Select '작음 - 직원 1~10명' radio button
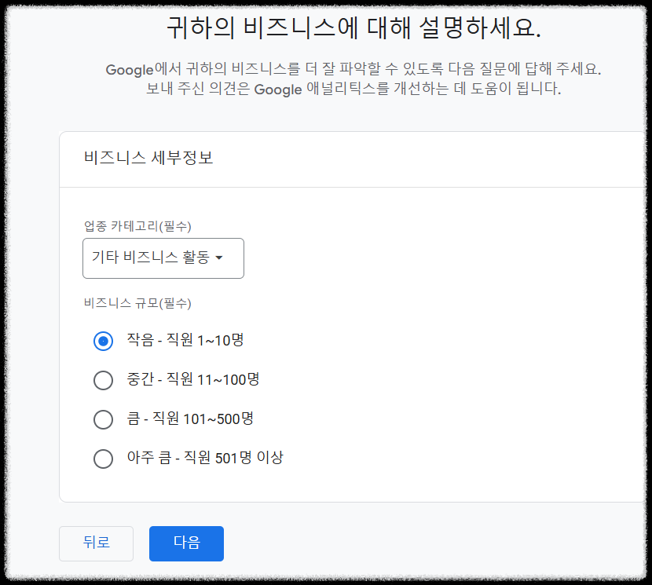The image size is (652, 585). click(103, 341)
